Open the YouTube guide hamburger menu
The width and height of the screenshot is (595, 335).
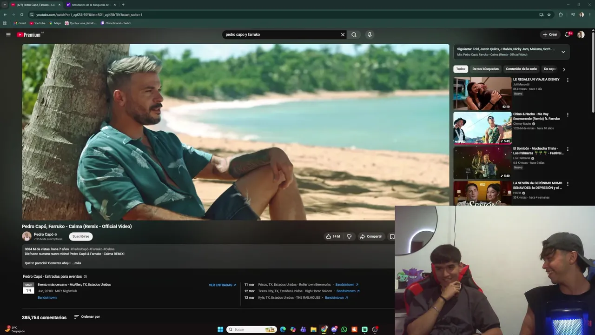[8, 34]
